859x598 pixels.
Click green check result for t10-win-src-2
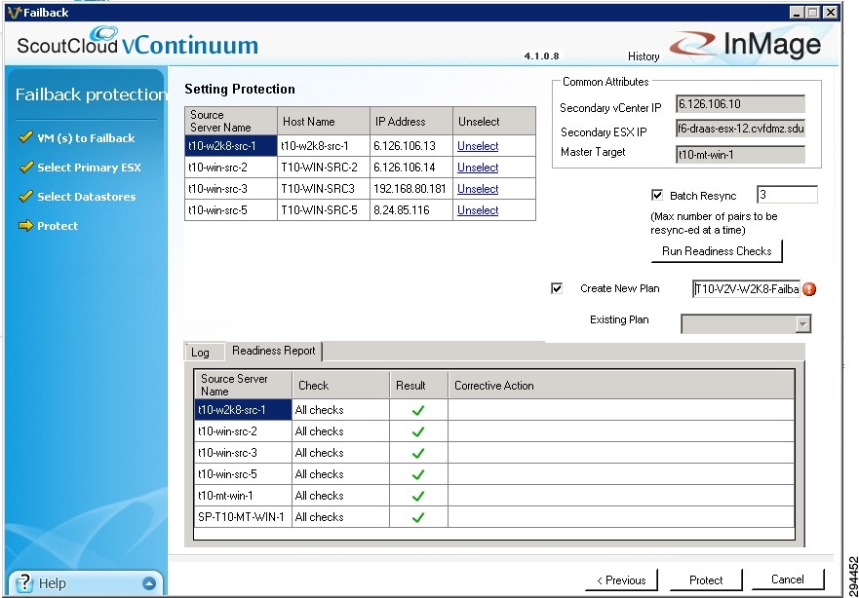click(x=418, y=431)
